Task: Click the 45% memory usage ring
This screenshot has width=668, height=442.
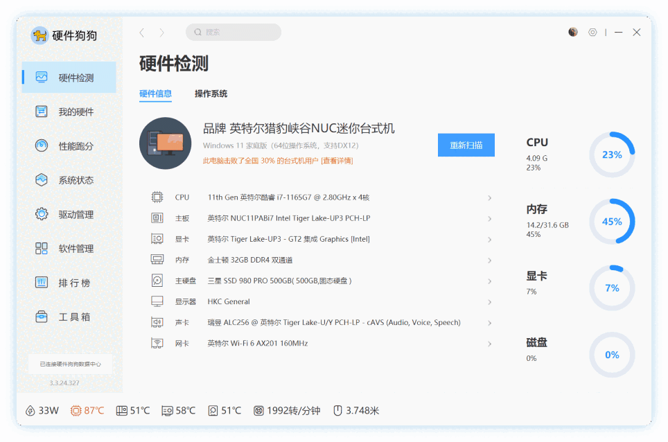Action: 612,222
